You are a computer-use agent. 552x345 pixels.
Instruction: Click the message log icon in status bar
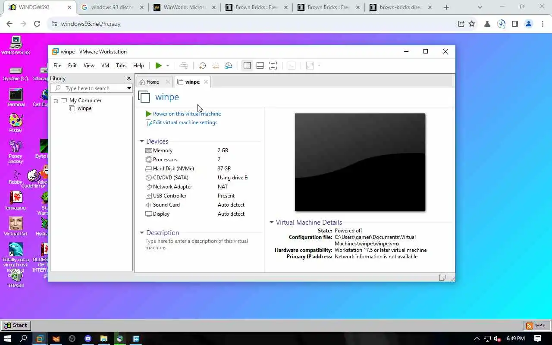442,278
